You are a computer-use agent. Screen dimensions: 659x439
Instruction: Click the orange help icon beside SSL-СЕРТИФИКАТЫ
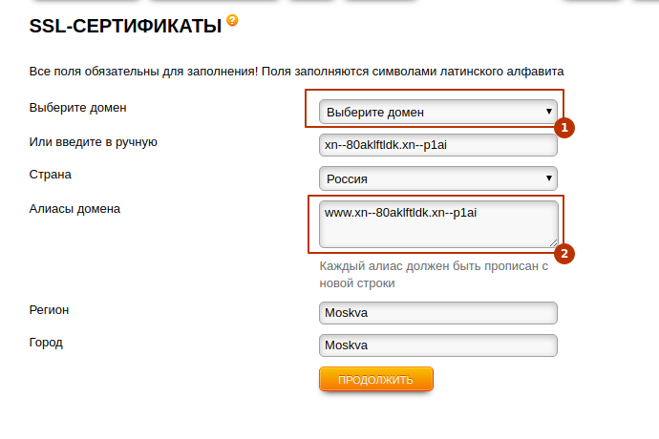coord(232,20)
